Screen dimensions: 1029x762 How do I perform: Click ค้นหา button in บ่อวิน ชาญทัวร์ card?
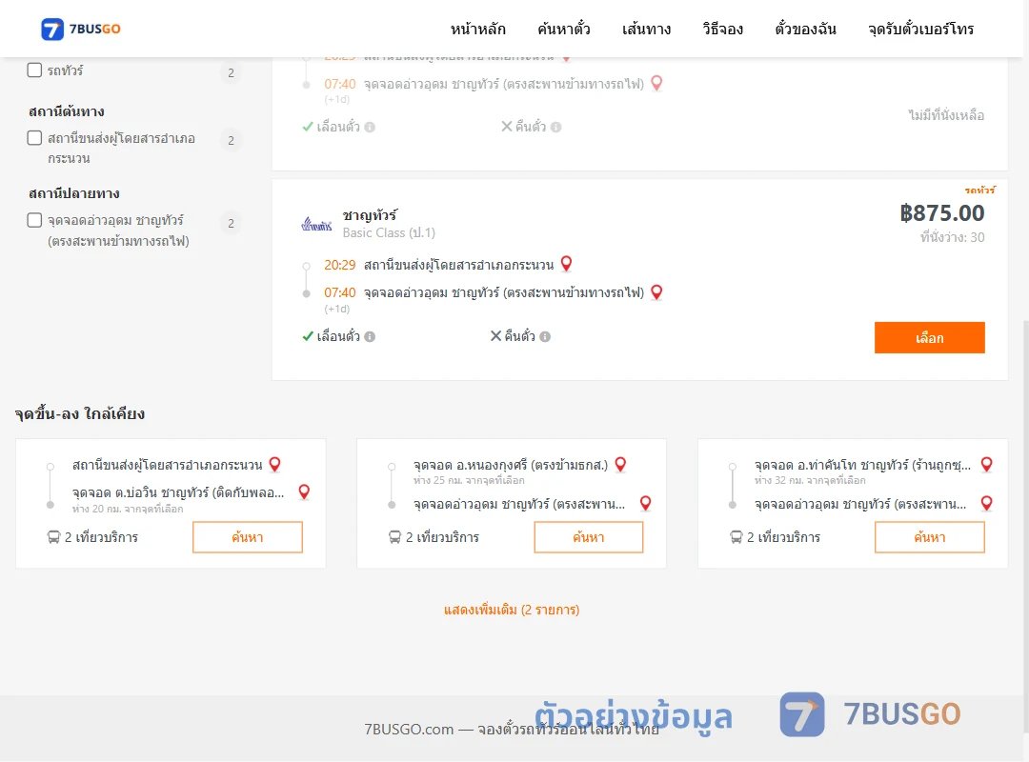248,537
